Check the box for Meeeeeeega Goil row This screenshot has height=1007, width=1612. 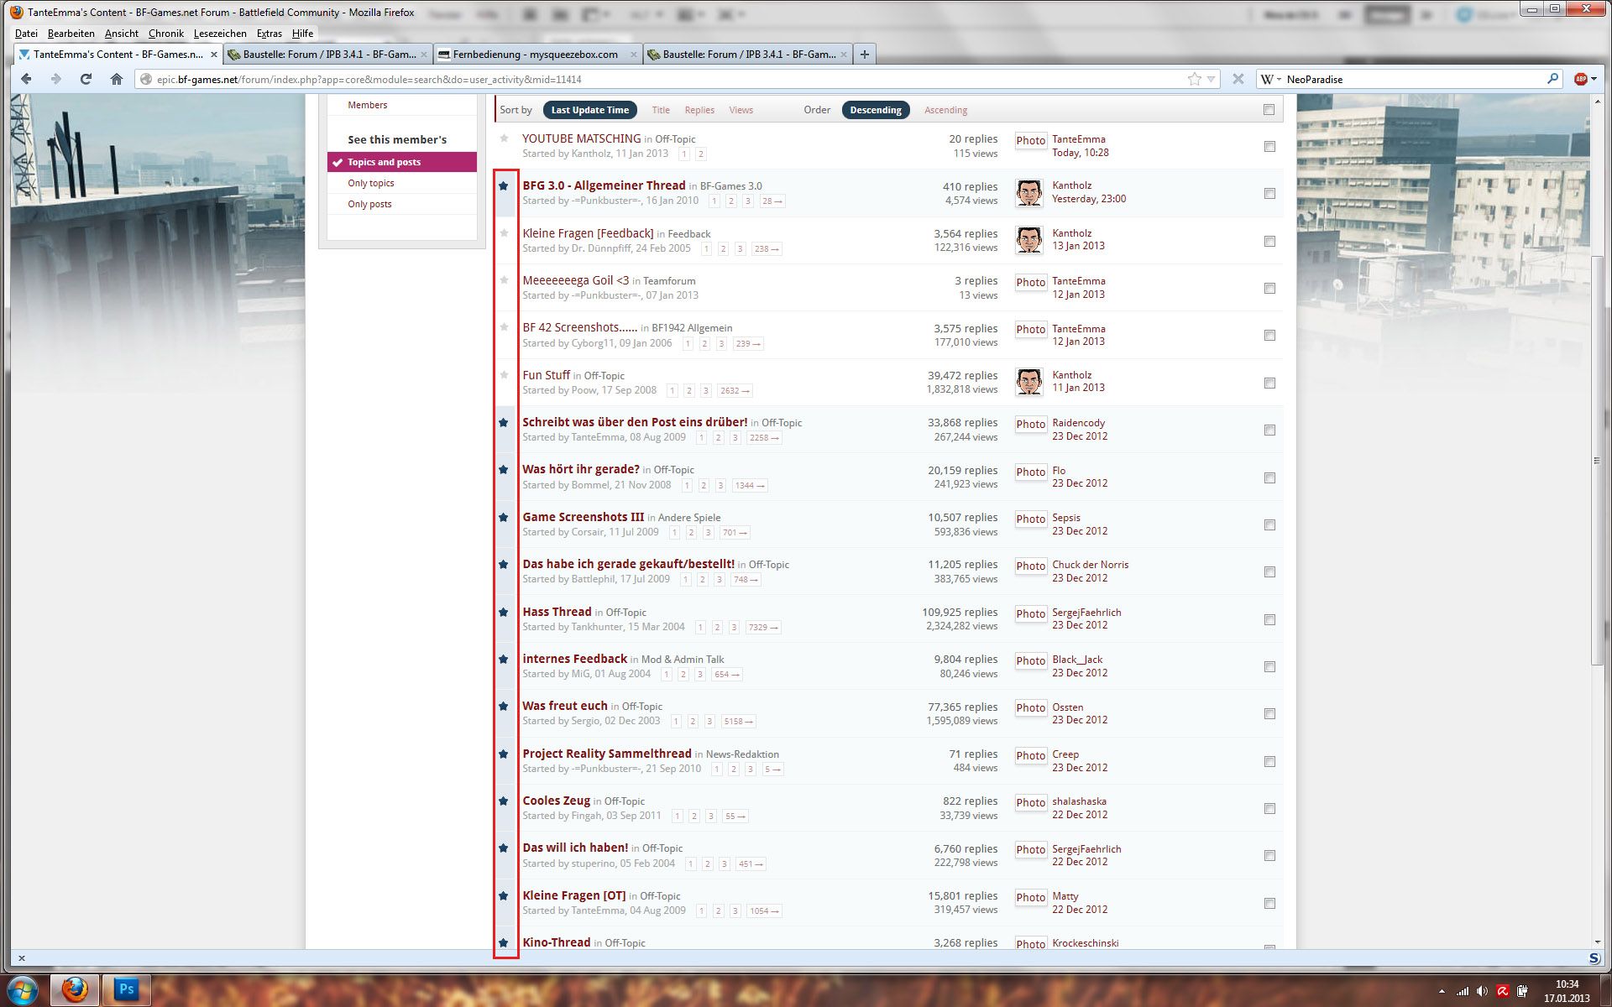tap(1269, 288)
